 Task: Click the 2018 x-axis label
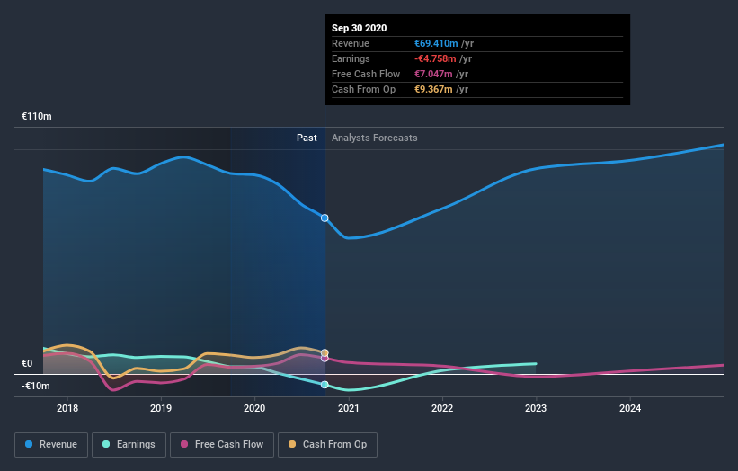67,408
